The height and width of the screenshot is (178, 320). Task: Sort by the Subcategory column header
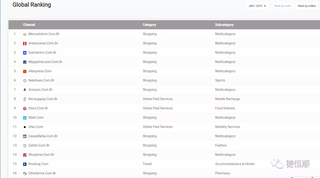224,25
